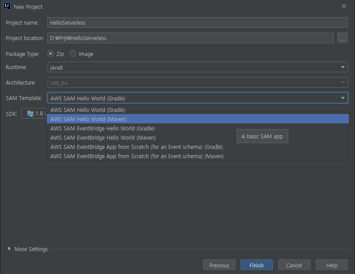This screenshot has width=355, height=274.
Task: Click the IntelliJ IDEA logo icon
Action: click(7, 6)
